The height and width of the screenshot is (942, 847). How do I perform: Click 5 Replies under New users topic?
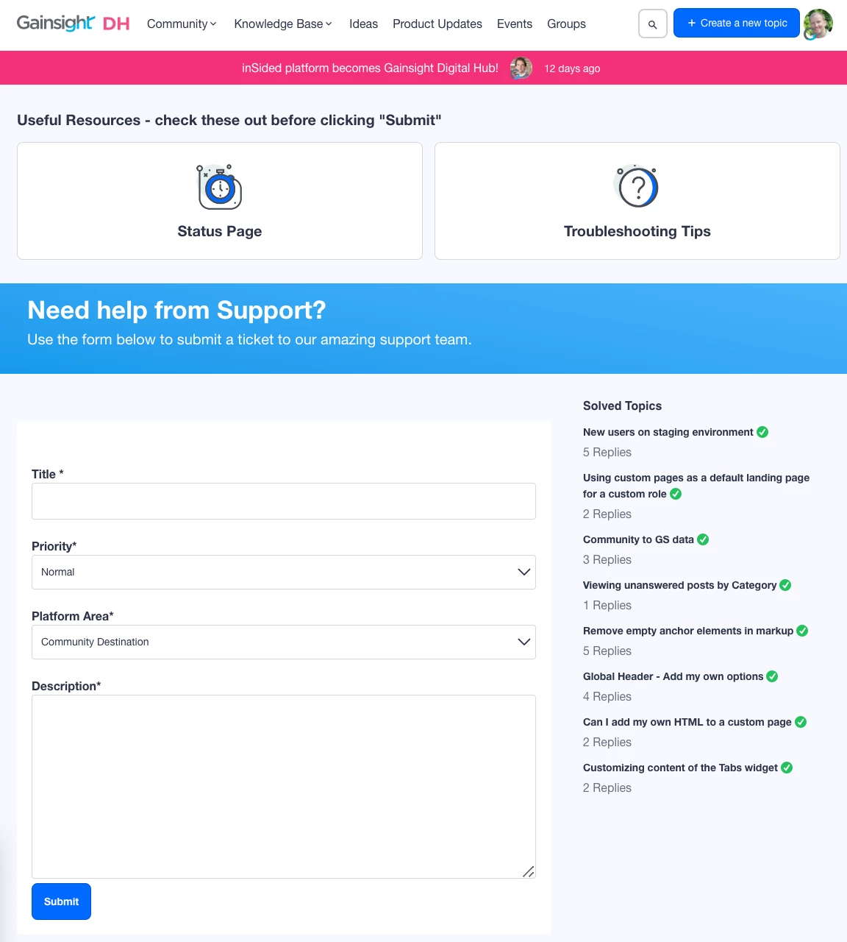click(x=607, y=452)
